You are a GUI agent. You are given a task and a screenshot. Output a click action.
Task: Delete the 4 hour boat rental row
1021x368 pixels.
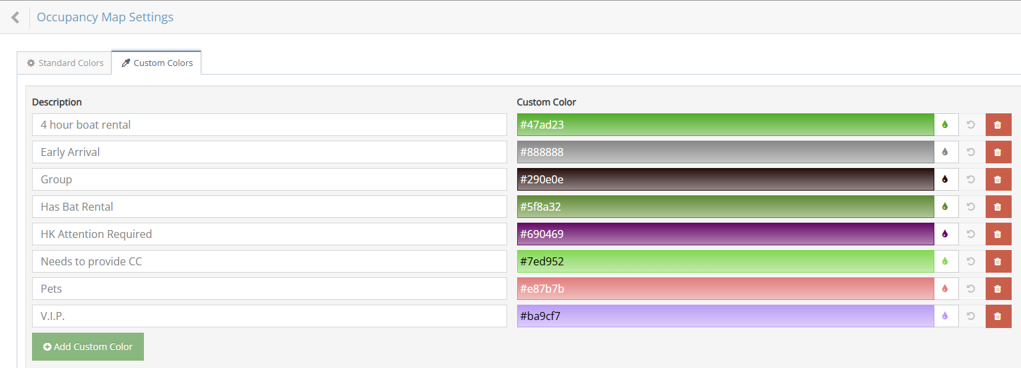998,125
